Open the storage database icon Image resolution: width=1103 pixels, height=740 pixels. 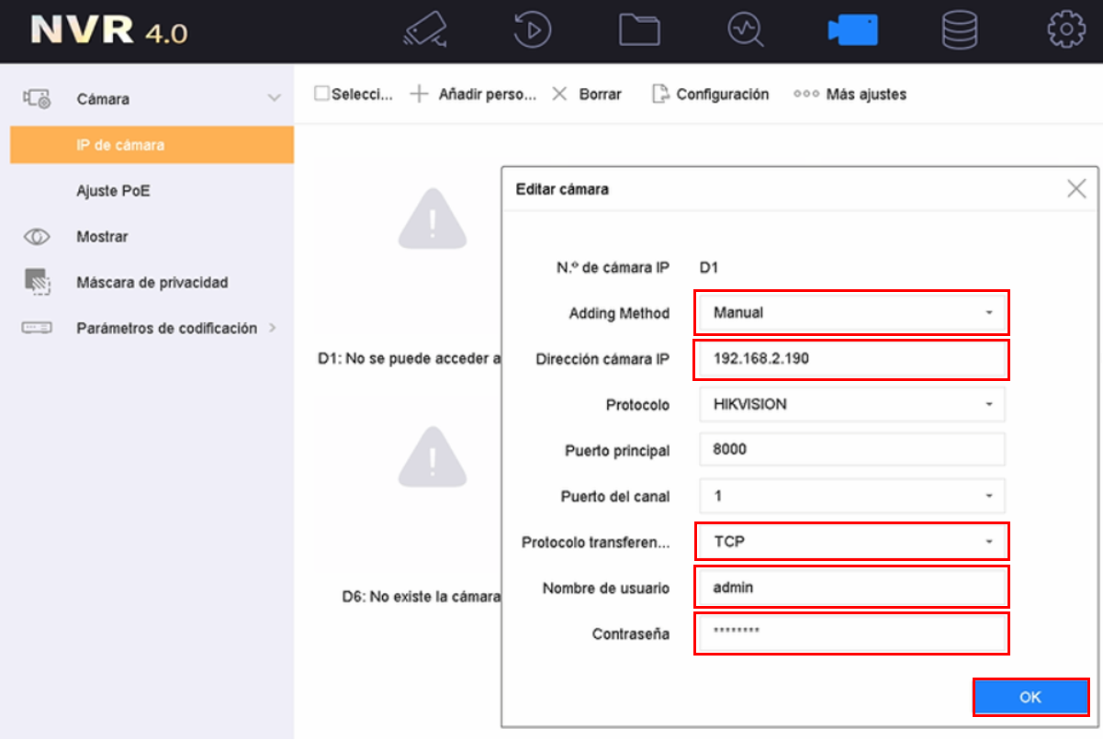pyautogui.click(x=960, y=30)
